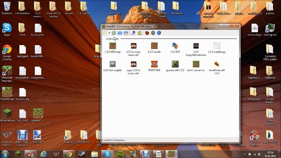The width and height of the screenshot is (281, 158).
Task: Click the Papirkurv recycle bin icon
Action: pos(7,8)
